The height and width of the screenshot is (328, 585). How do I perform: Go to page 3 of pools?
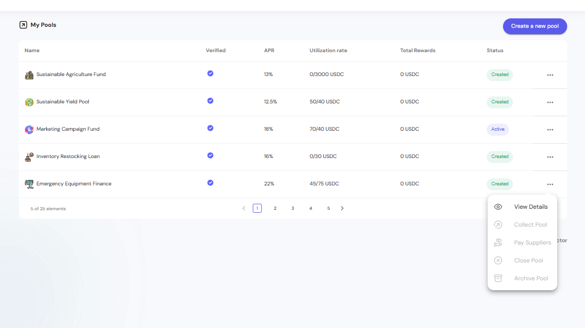[x=293, y=208]
